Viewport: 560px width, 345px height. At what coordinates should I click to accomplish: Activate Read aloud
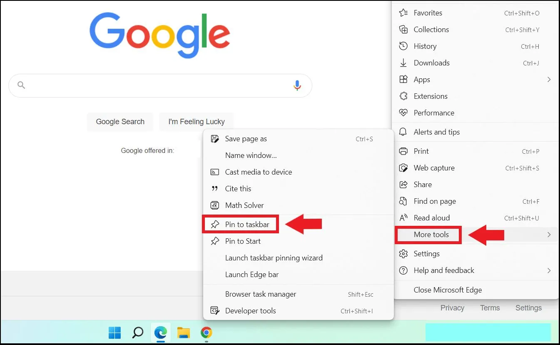[x=431, y=217]
